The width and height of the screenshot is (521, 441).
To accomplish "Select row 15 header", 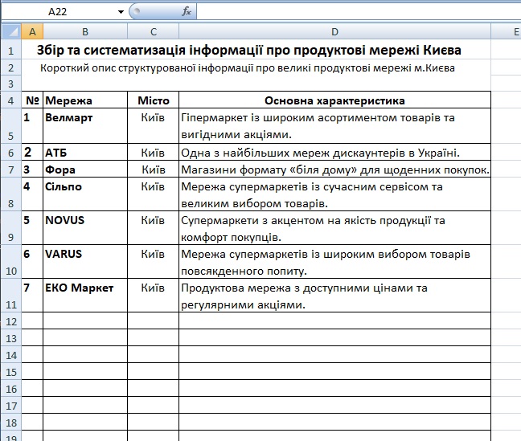I will coord(11,372).
